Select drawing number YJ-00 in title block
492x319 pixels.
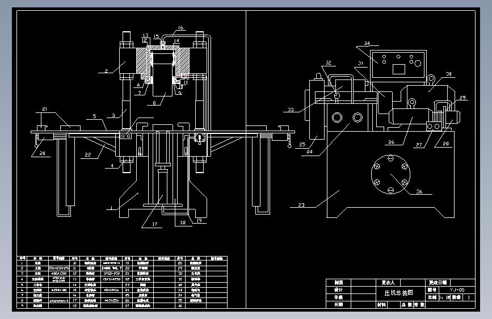pos(457,290)
